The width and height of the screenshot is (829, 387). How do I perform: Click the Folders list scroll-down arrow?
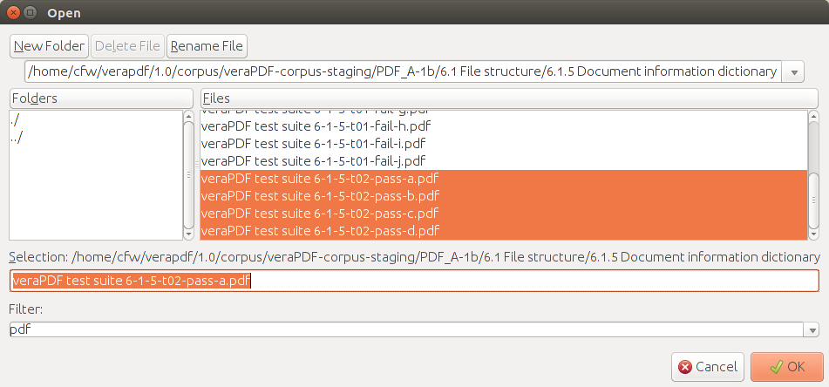pyautogui.click(x=188, y=234)
